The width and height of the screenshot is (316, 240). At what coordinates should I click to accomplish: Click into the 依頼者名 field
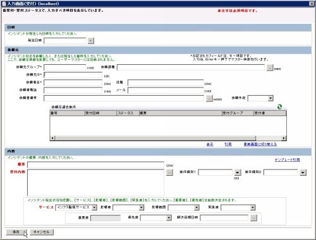[x=73, y=83]
